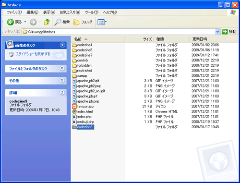Click the date 2009/01/17 10:48 in list

[x=205, y=127]
